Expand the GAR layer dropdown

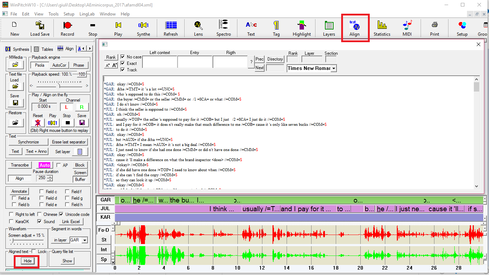(x=85, y=240)
